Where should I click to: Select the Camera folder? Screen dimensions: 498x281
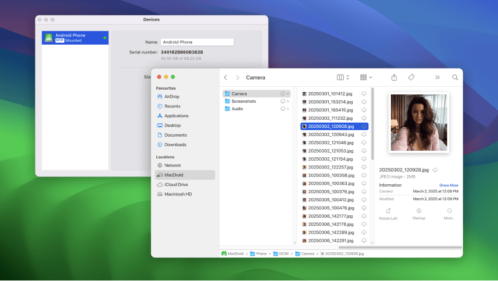point(257,94)
